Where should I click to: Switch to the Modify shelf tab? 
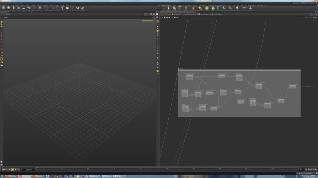(x=8, y=6)
